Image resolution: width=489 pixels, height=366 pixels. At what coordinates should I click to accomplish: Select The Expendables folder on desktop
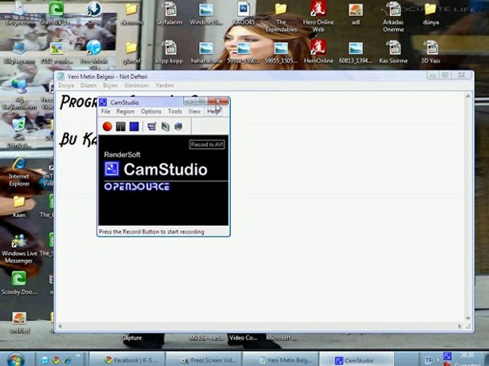tap(281, 17)
